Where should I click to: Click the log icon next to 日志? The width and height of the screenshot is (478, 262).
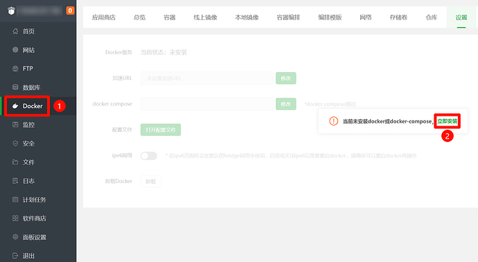(x=15, y=181)
